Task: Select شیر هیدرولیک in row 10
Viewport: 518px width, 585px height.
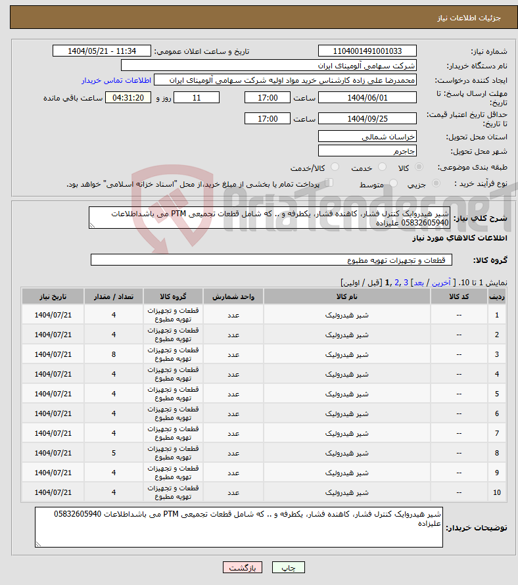Action: coord(346,493)
